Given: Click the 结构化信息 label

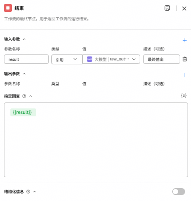Looking at the screenshot, I should 14,192.
